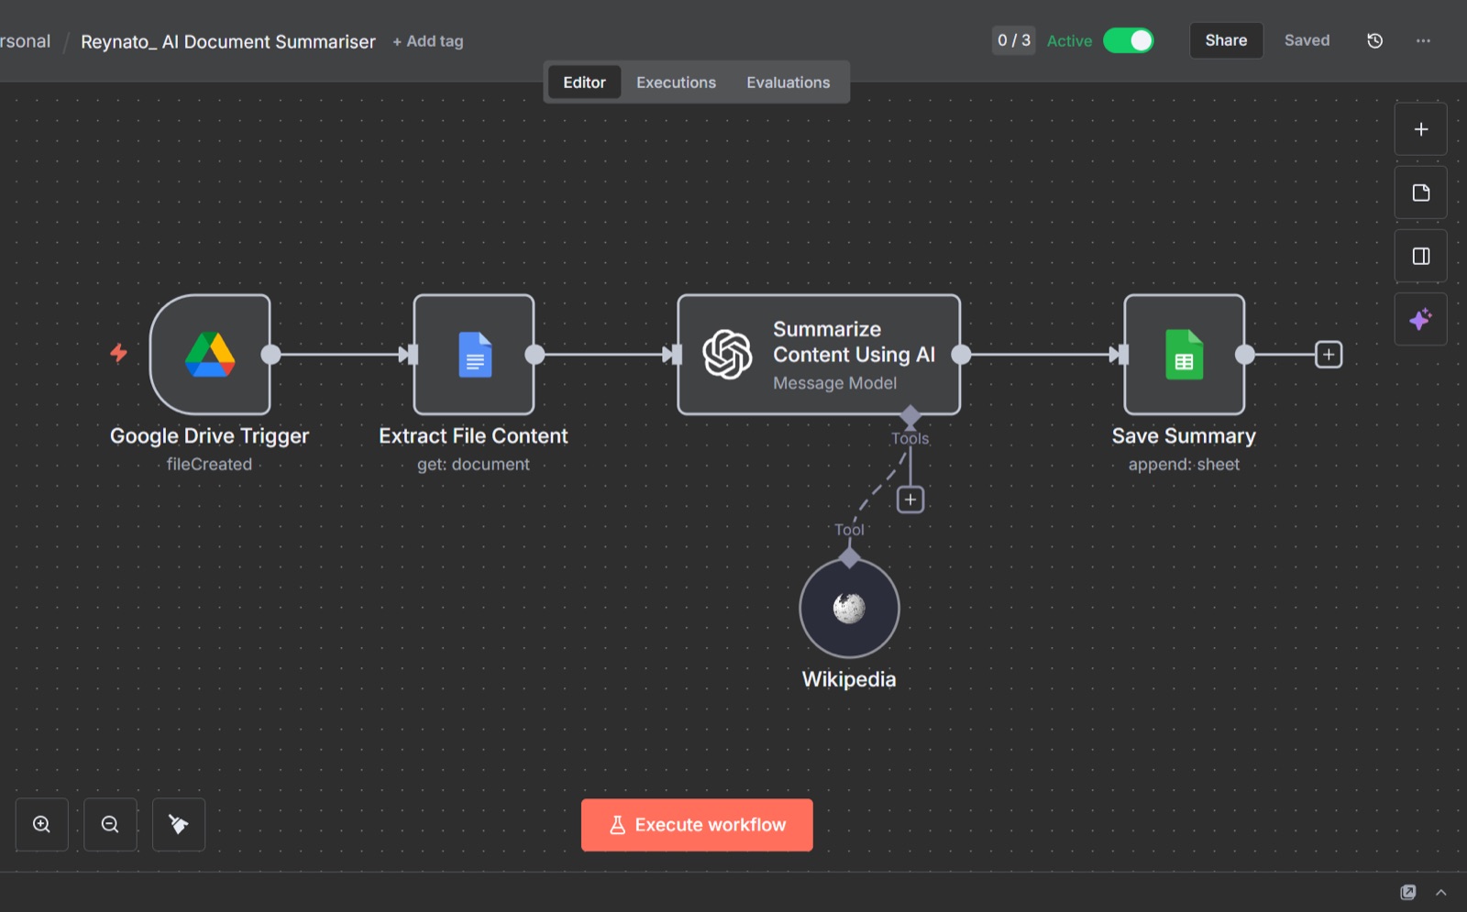Click the Extract File Content label
Image resolution: width=1467 pixels, height=912 pixels.
473,436
